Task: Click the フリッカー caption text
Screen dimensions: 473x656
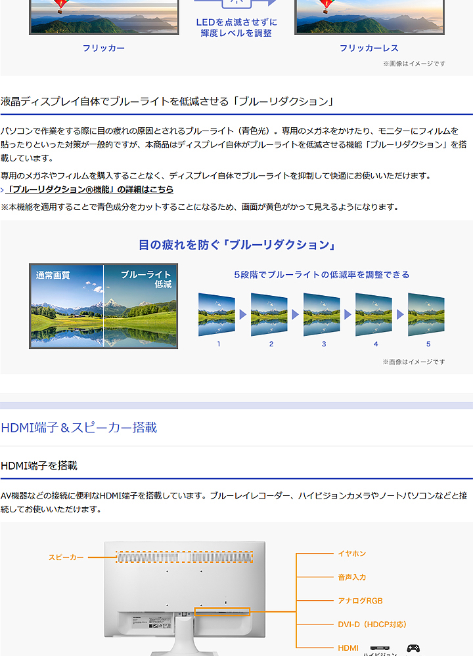Action: click(104, 48)
